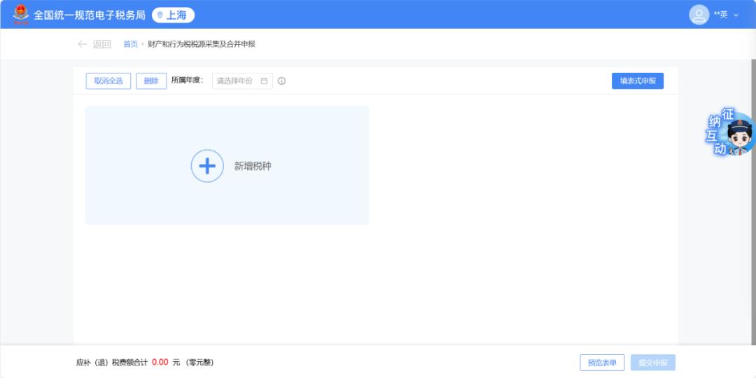Click the 删除 button
Image resolution: width=756 pixels, height=378 pixels.
coord(151,81)
